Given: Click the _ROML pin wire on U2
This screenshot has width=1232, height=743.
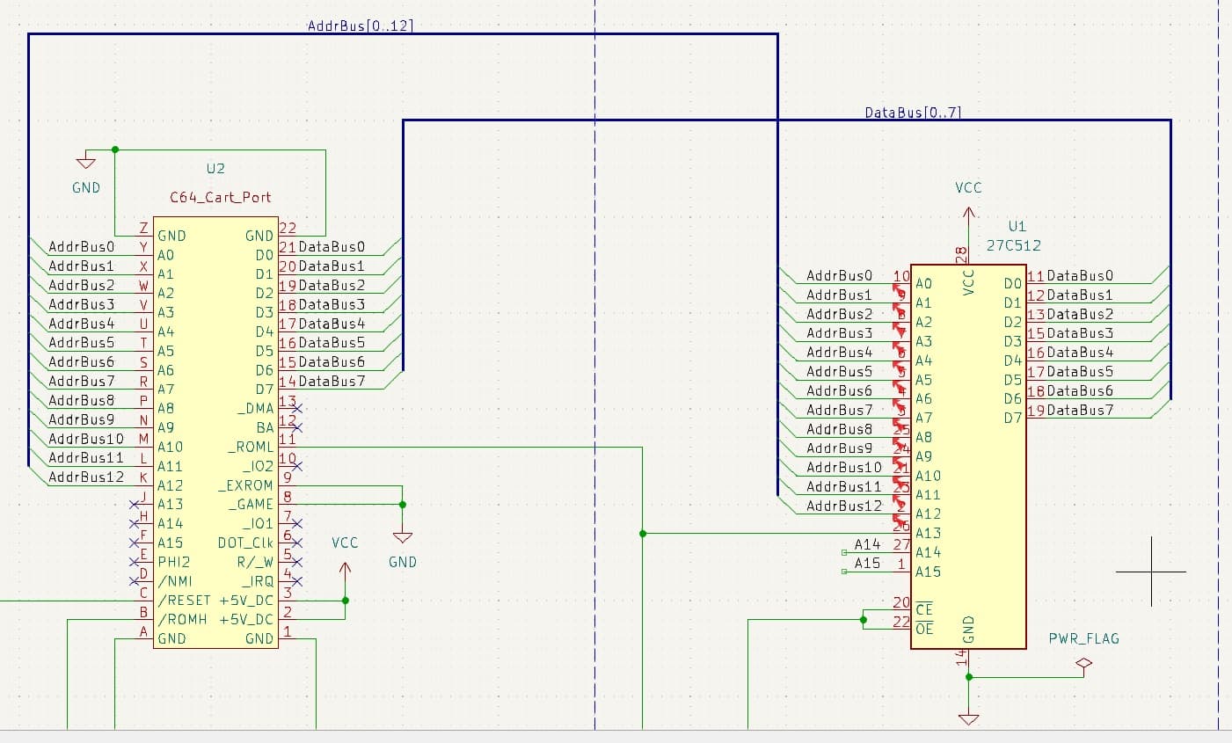Looking at the screenshot, I should coord(484,448).
